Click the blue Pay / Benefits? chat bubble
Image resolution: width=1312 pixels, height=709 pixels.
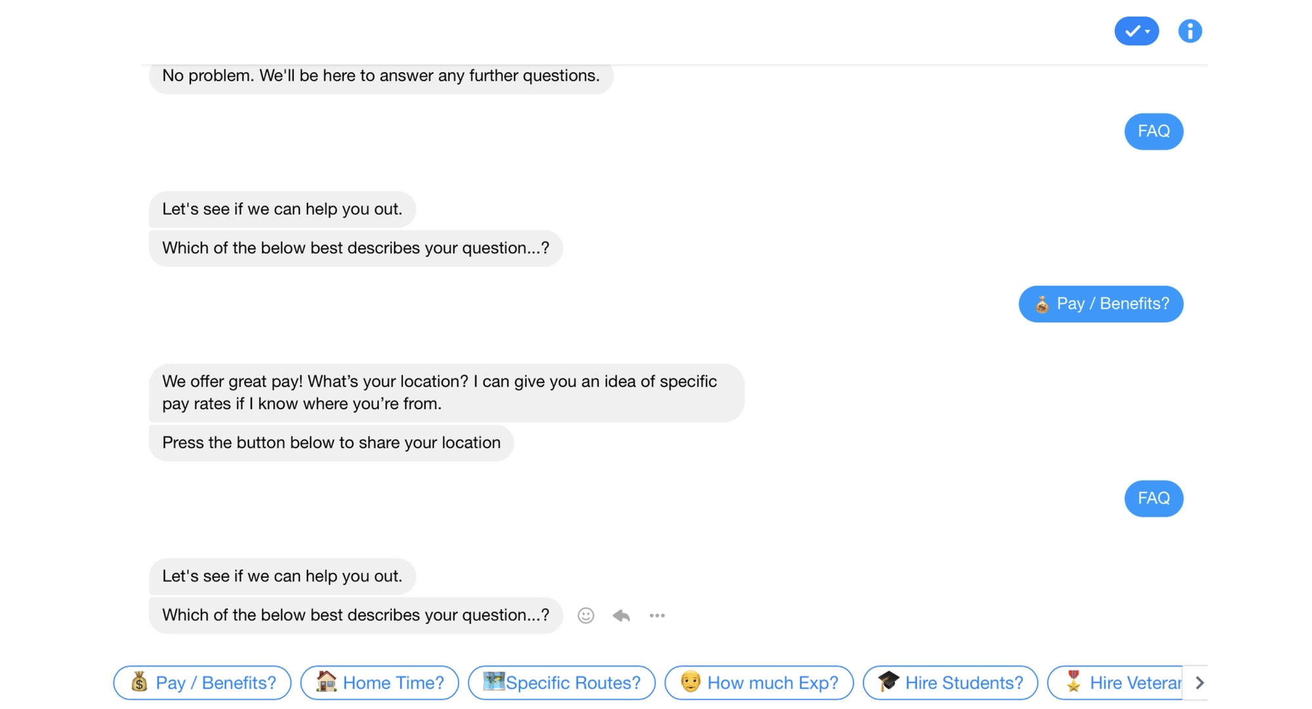[1101, 303]
